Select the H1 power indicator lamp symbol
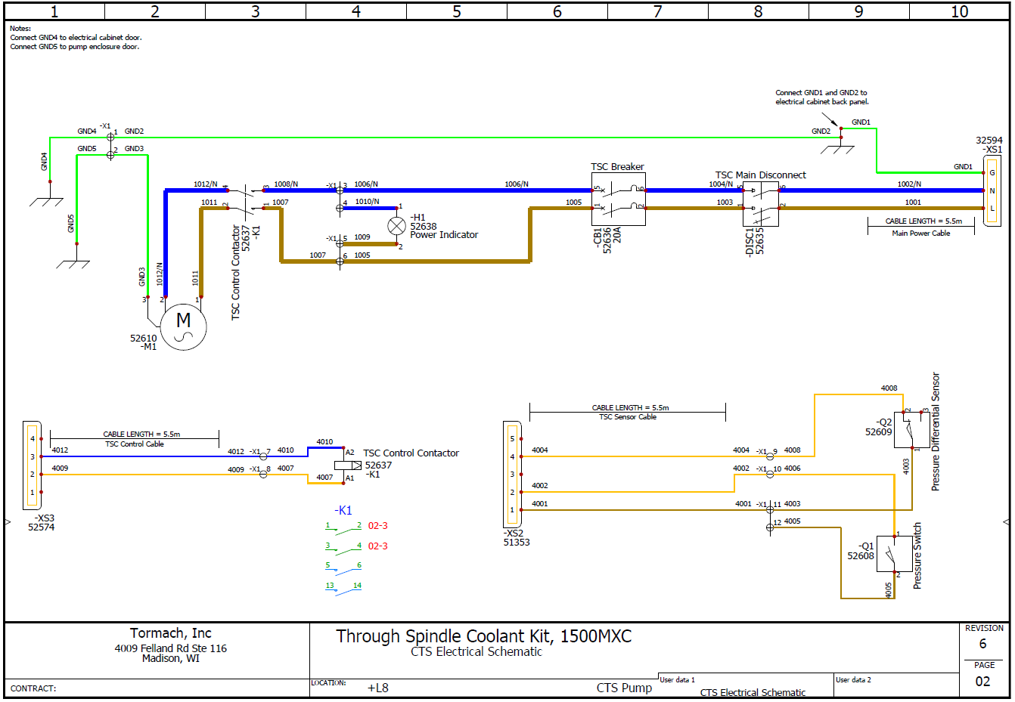Viewport: 1015px width, 702px height. pos(396,225)
